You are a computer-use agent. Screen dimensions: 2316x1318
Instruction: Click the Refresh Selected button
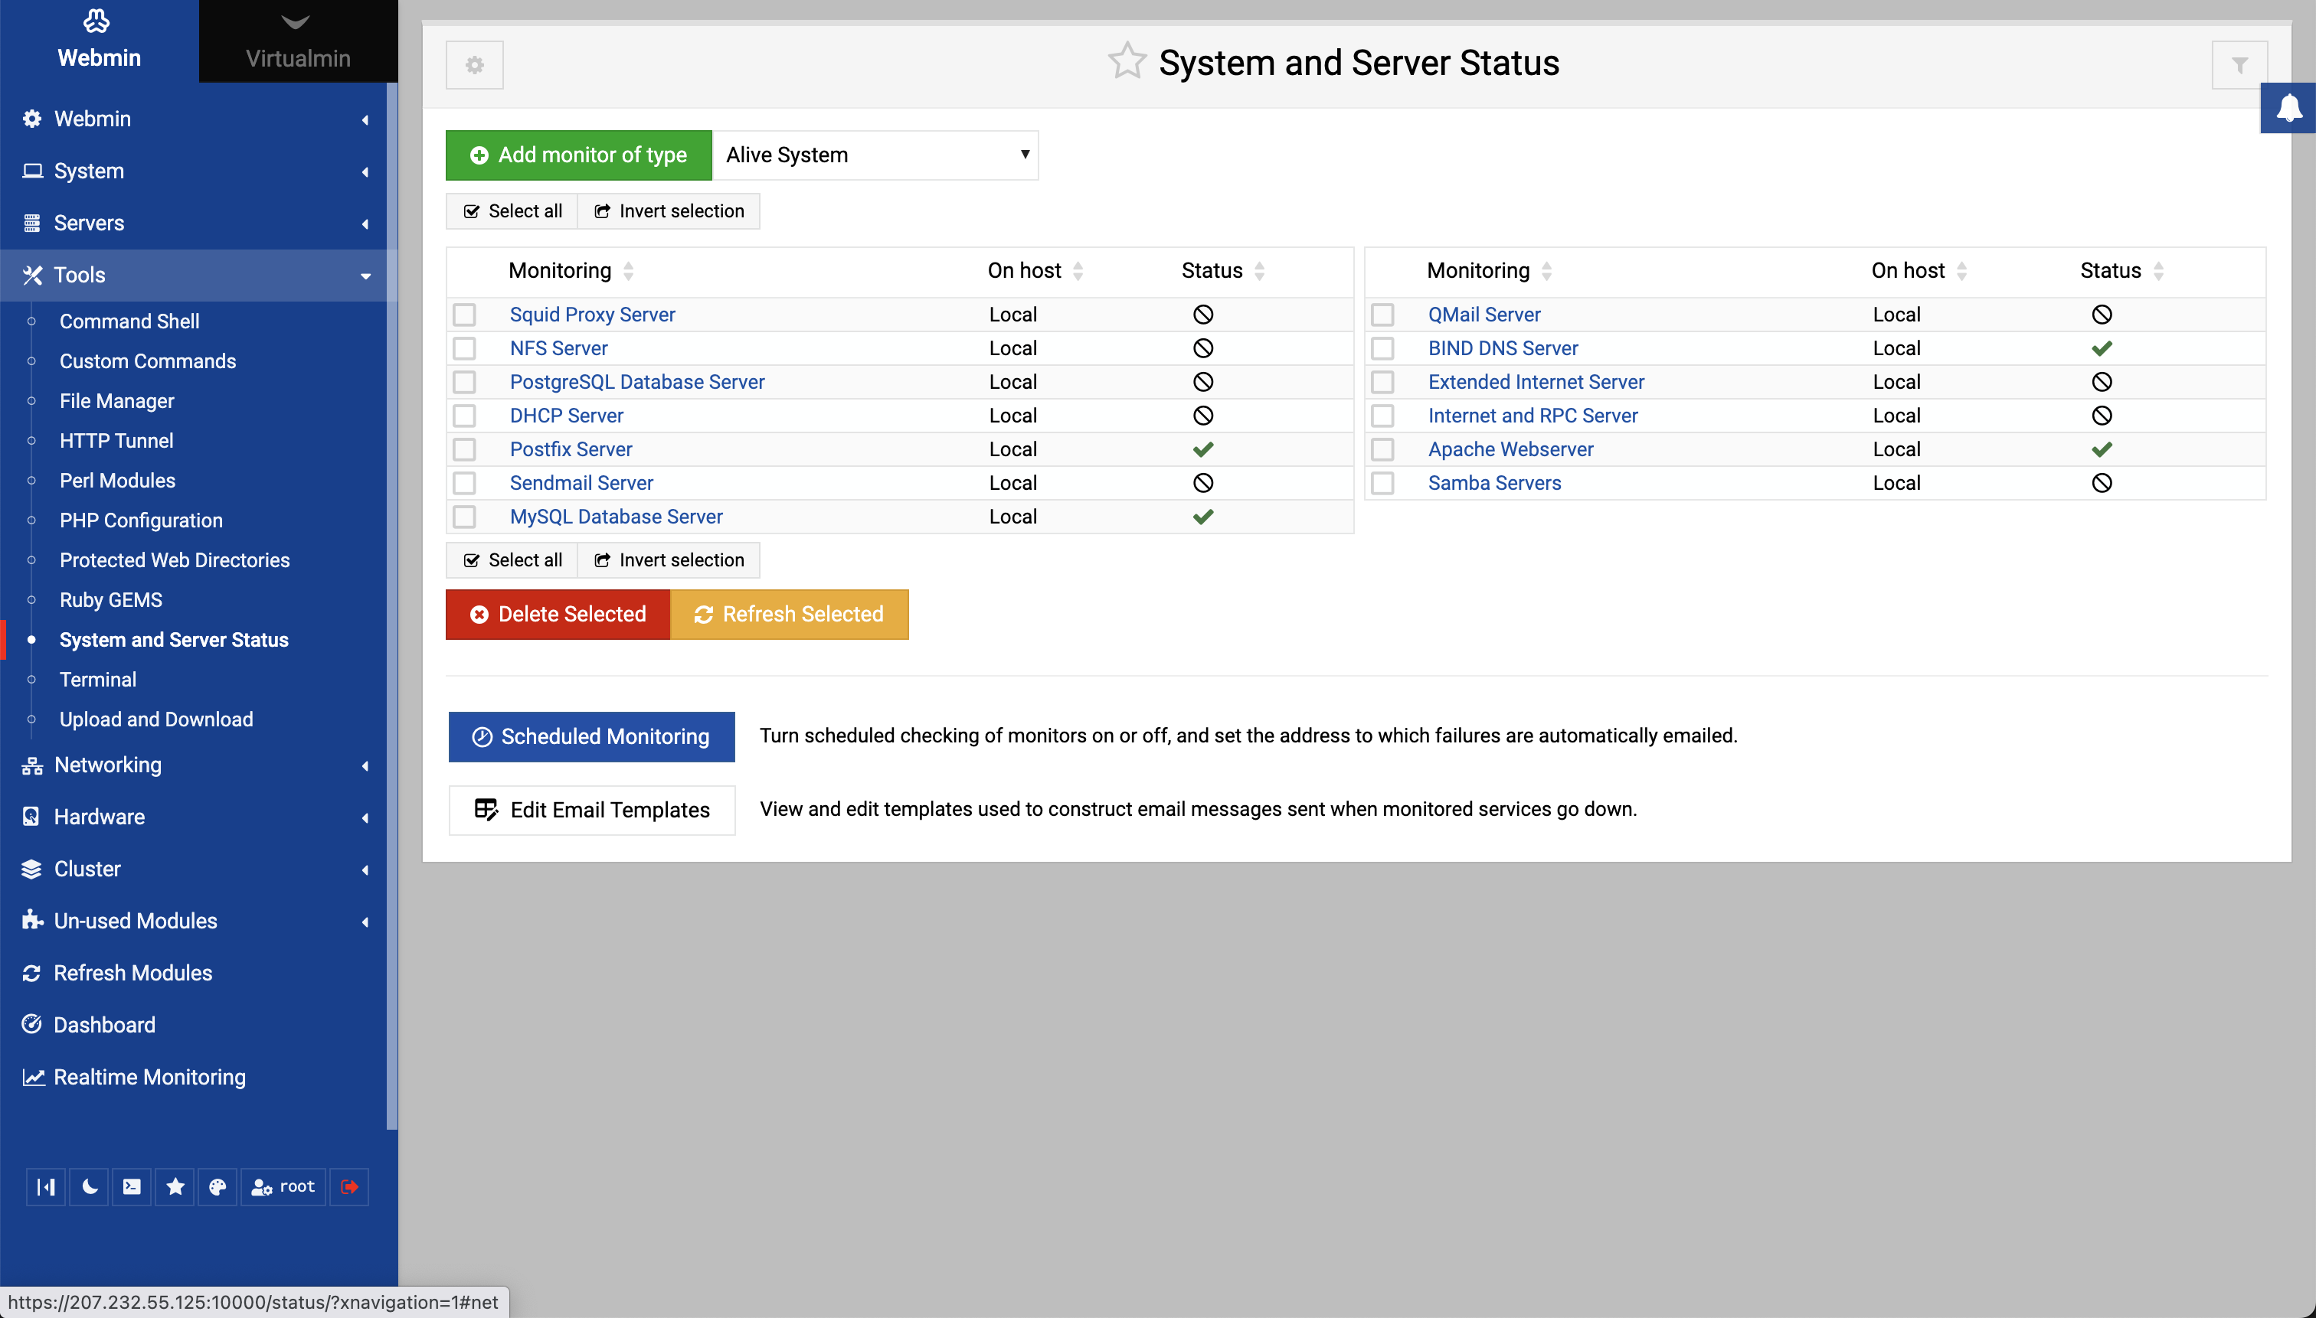(789, 615)
